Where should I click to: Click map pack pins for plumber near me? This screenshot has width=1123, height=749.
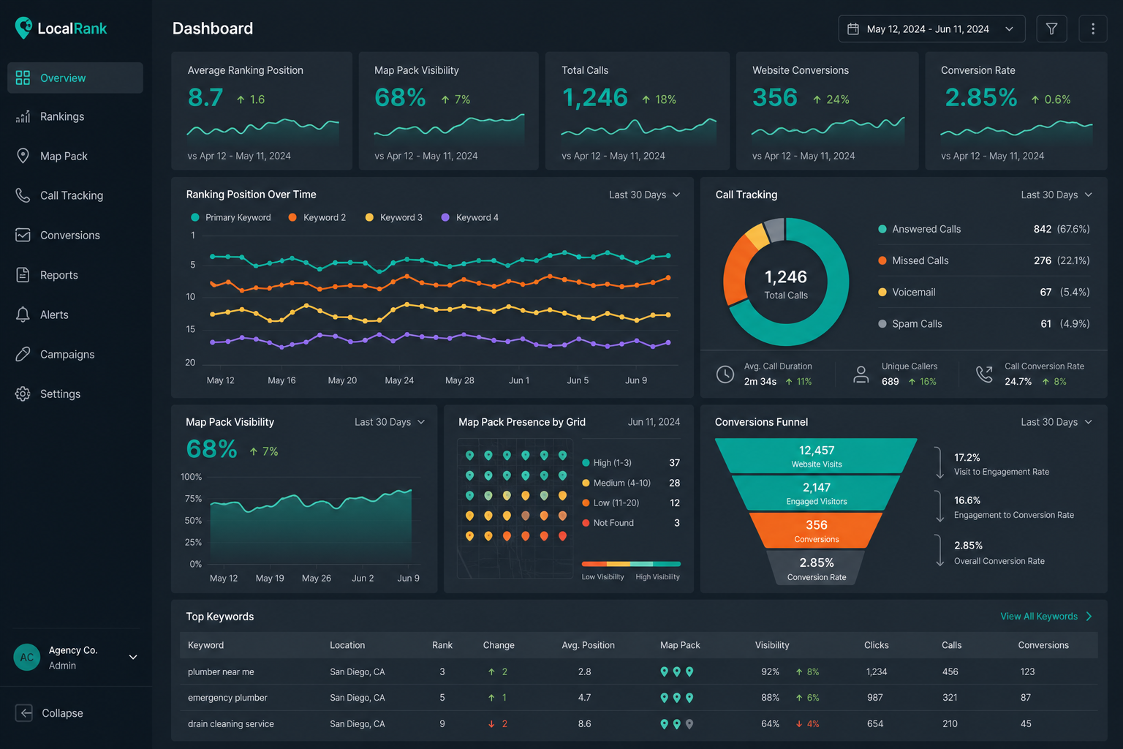pyautogui.click(x=677, y=671)
